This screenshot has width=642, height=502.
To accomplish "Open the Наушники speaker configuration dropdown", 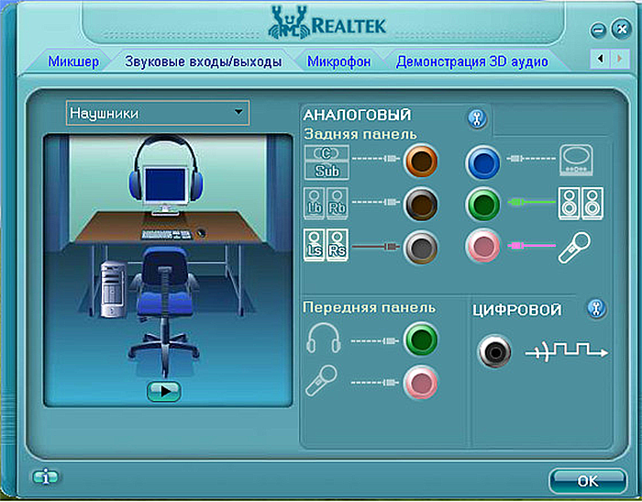I will (158, 113).
